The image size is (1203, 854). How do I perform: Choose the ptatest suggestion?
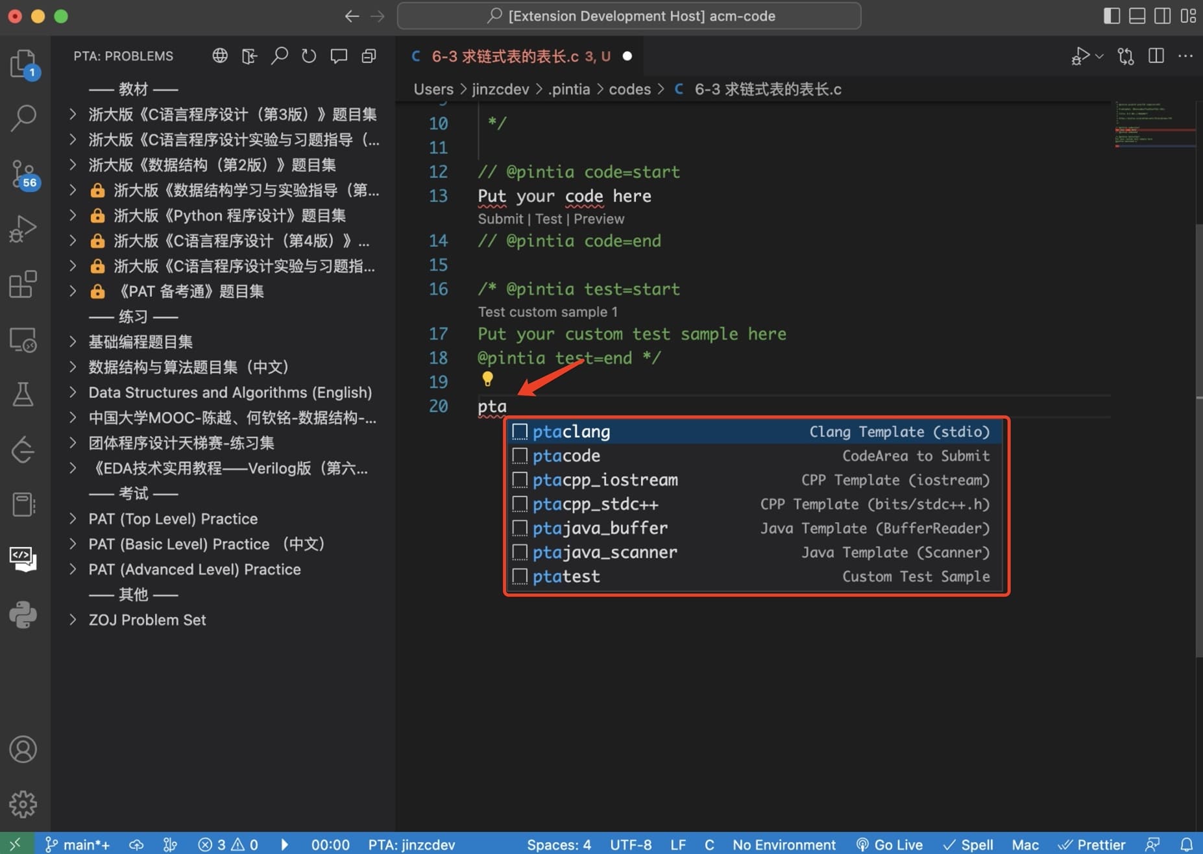click(753, 576)
